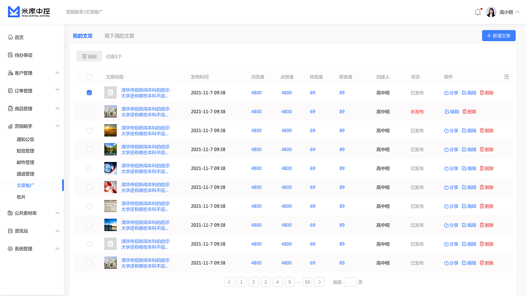This screenshot has height=296, width=526.
Task: Click the 公共素材库 folder icon
Action: pos(10,213)
